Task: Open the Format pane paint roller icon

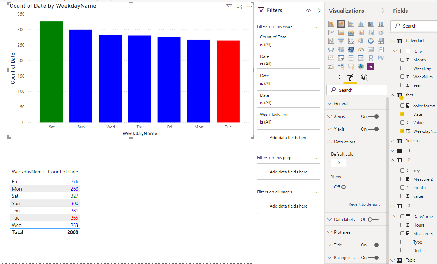Action: point(350,77)
